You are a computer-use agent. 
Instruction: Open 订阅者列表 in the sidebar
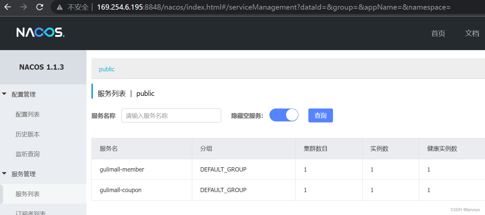(x=31, y=213)
